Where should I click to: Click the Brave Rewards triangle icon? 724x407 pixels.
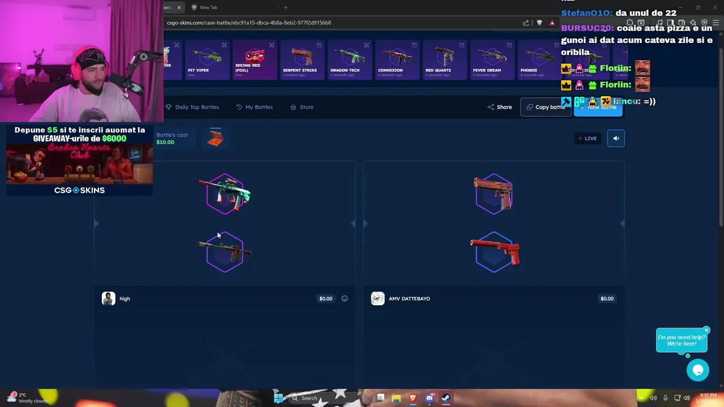coord(552,23)
